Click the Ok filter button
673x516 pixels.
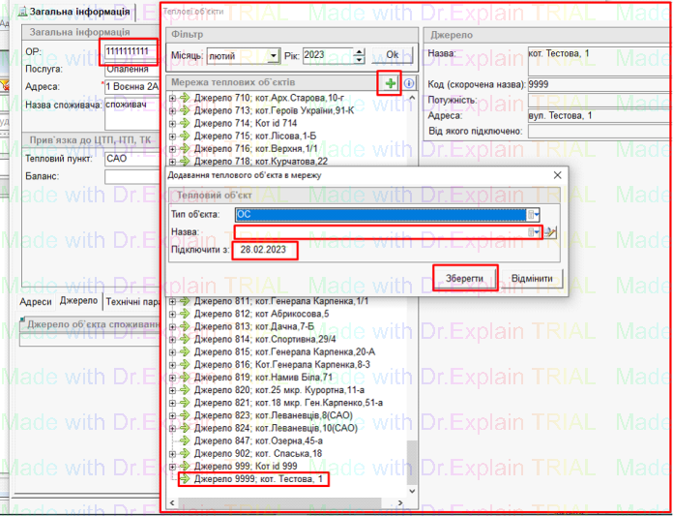tap(393, 55)
